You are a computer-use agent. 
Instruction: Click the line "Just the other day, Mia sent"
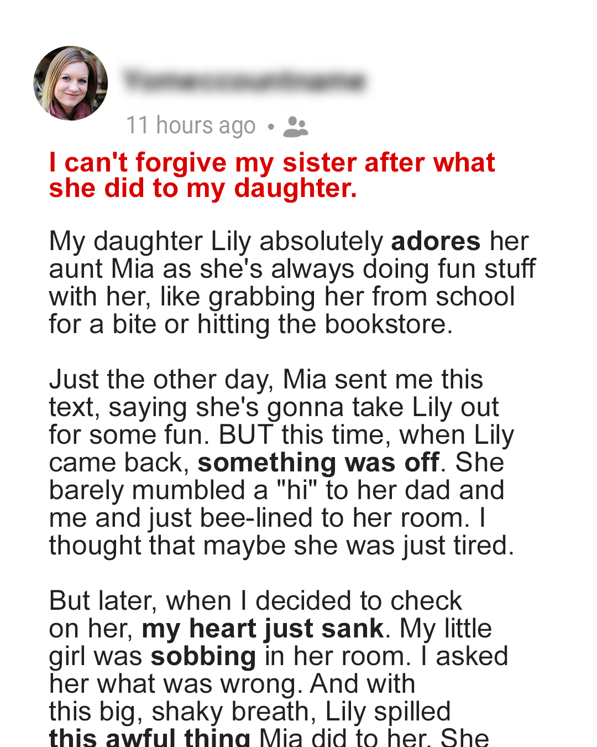tap(266, 380)
